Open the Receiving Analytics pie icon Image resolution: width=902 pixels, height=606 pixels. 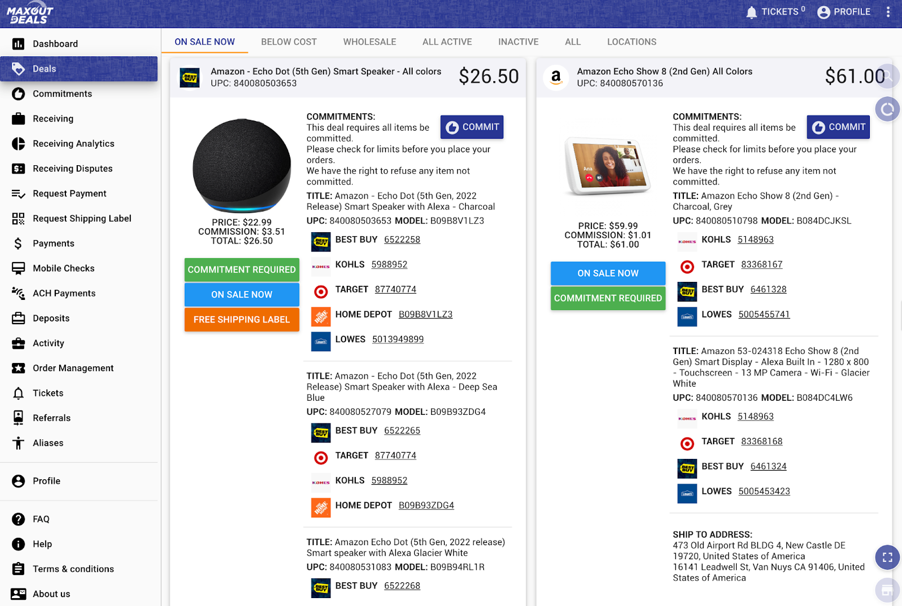pos(18,144)
